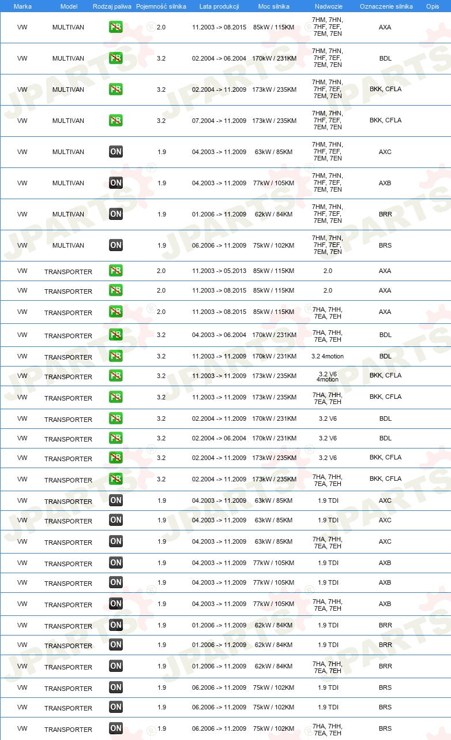Click diesel icon in Transporter AXB 7HA, 7HH row
This screenshot has height=740, width=451.
coord(116,604)
